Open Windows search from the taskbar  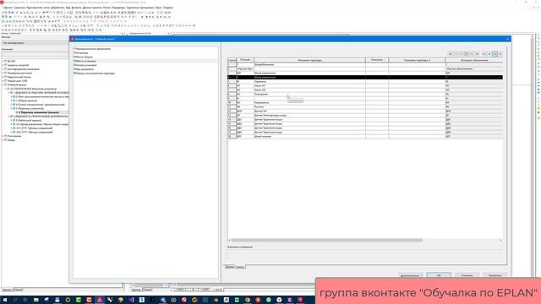[15, 300]
